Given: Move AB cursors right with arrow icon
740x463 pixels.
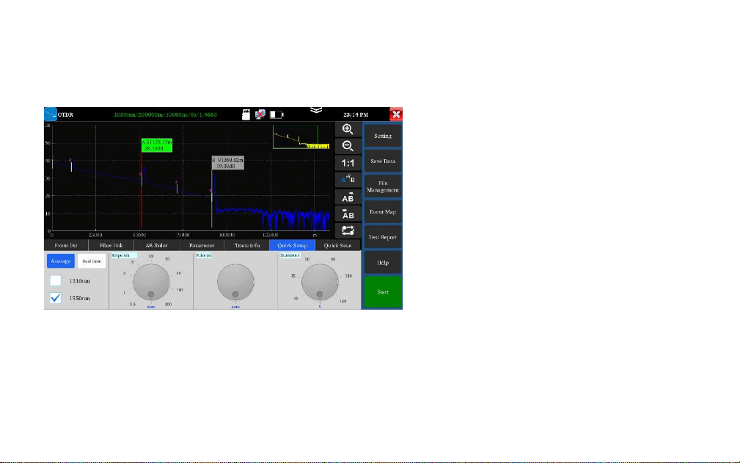Looking at the screenshot, I should coord(348,197).
